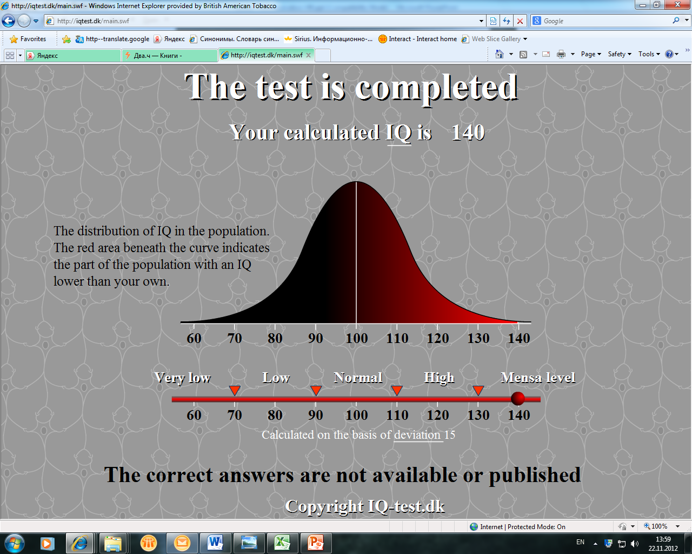Click the 100% zoom level button

656,526
